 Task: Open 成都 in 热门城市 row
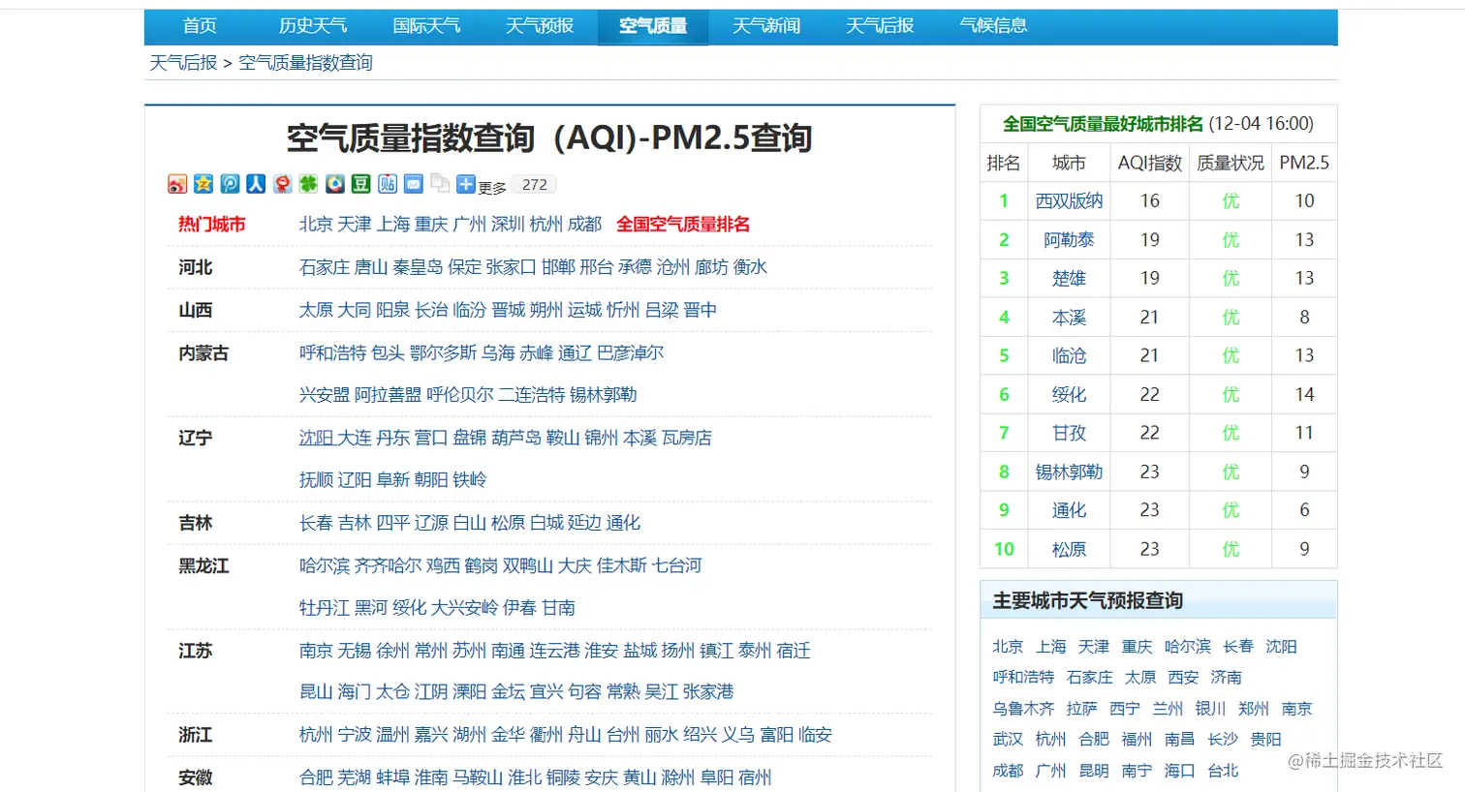point(584,225)
